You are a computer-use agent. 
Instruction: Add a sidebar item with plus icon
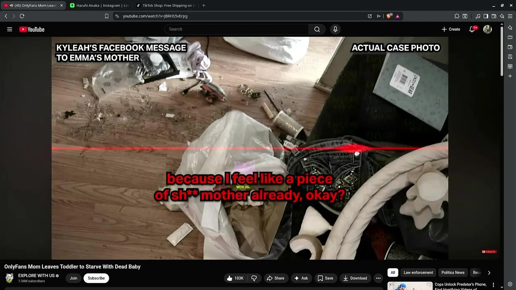pyautogui.click(x=510, y=76)
